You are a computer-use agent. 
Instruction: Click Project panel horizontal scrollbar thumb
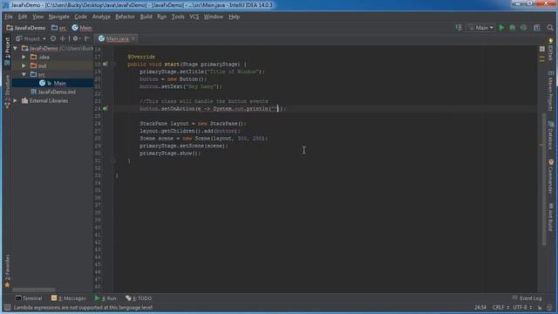[x=34, y=290]
